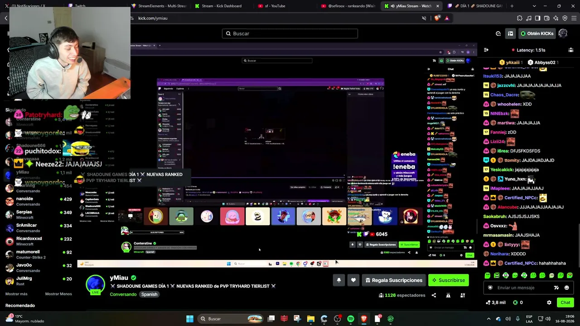Click Mostrar Menos in followed channels
The image size is (580, 326).
(x=58, y=294)
